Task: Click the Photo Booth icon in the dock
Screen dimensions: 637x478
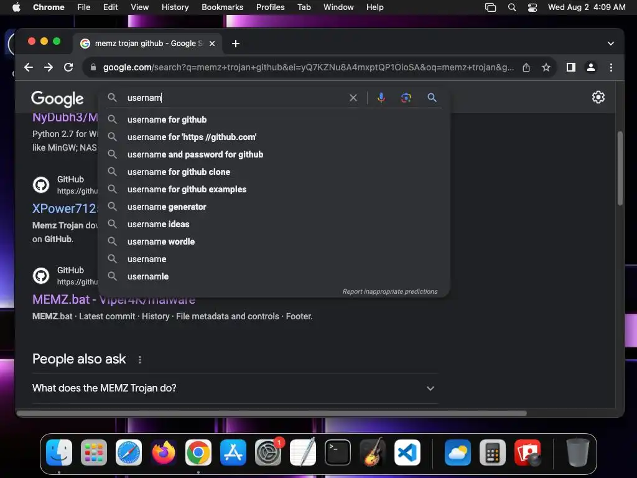Action: [528, 452]
